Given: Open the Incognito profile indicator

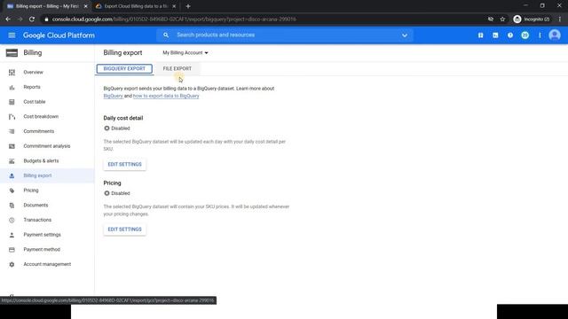Looking at the screenshot, I should click(x=532, y=19).
